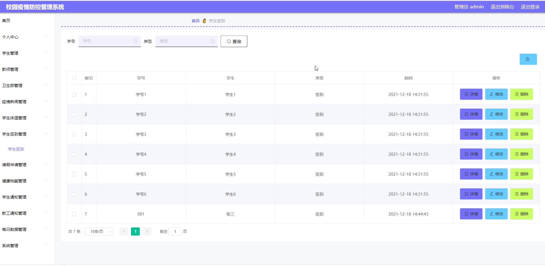Select the checkbox for row 7
The image size is (545, 267).
point(74,214)
